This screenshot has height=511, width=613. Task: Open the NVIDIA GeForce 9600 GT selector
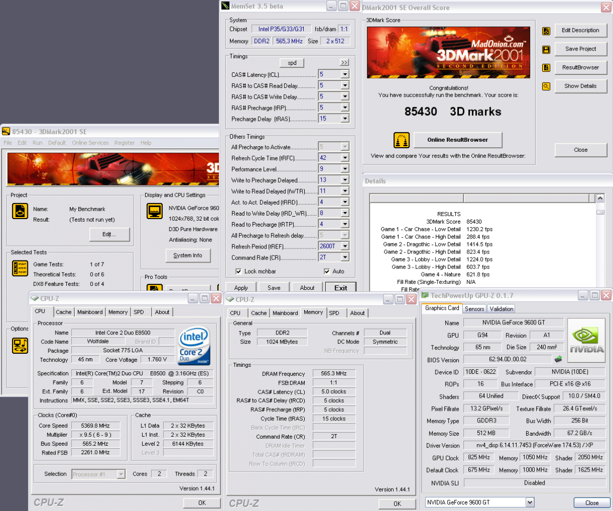pyautogui.click(x=480, y=503)
